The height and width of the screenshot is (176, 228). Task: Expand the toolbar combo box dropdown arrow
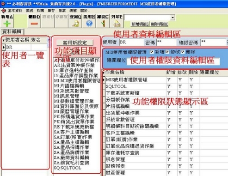click(173, 18)
